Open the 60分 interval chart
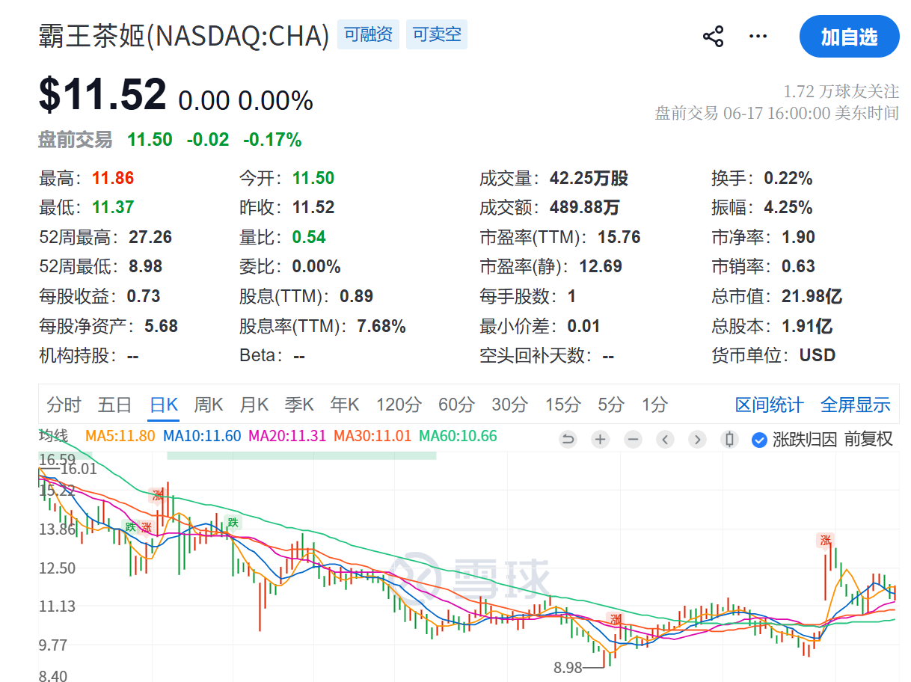The image size is (911, 682). point(456,405)
